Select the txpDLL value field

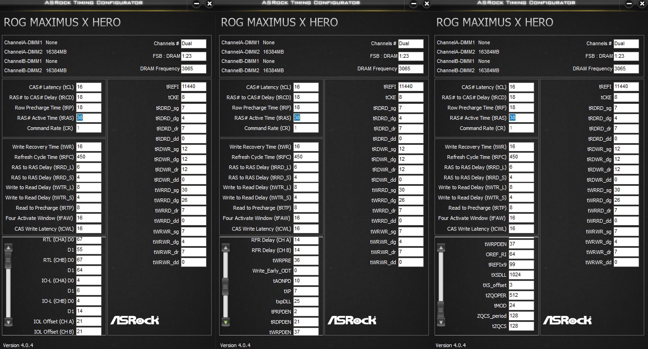pos(306,301)
